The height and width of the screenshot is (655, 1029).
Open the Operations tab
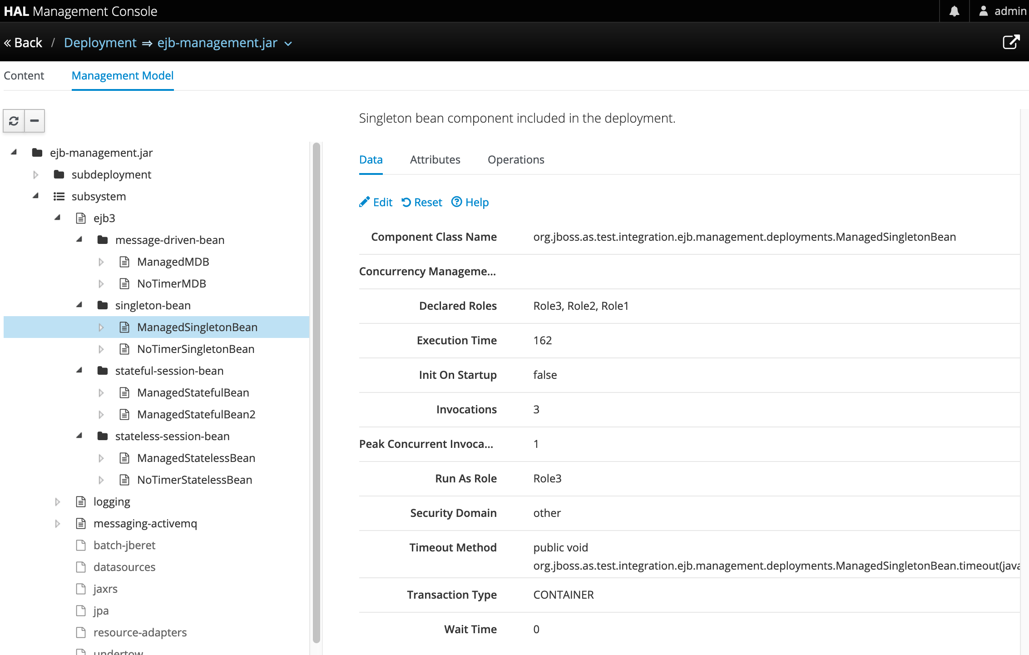tap(516, 159)
